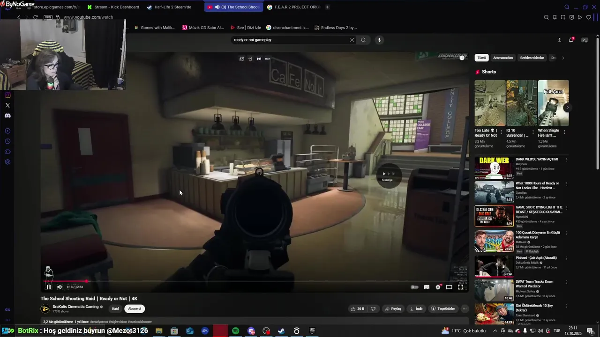The width and height of the screenshot is (600, 337).
Task: Switch to Half-Life 2 Steam'de tab
Action: click(169, 7)
